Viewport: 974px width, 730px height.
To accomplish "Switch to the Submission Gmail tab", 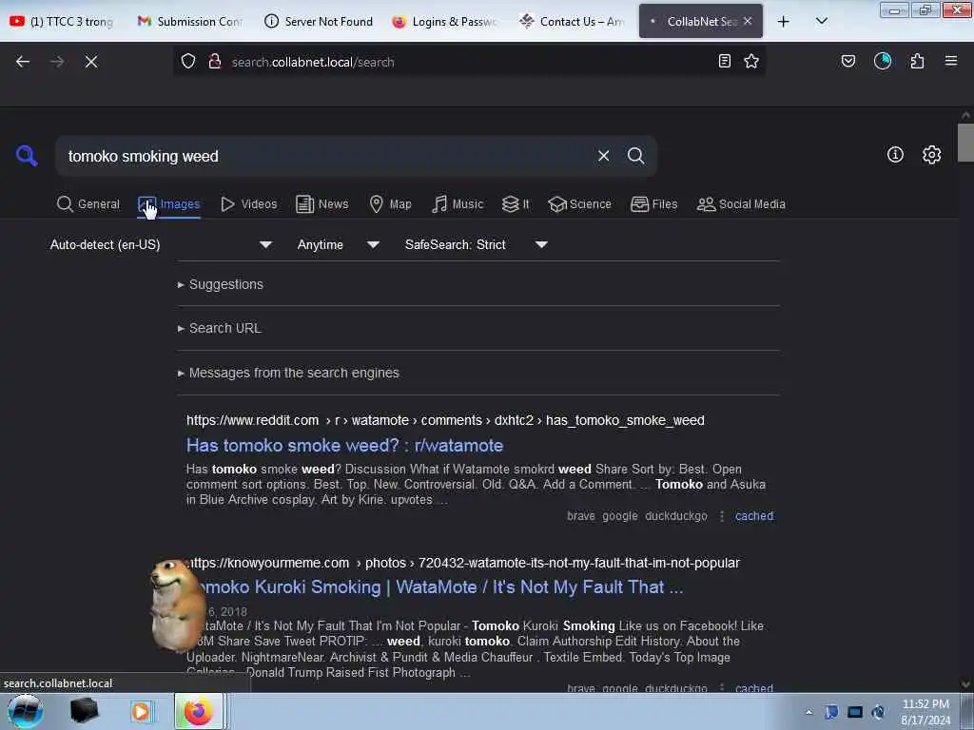I will click(189, 22).
